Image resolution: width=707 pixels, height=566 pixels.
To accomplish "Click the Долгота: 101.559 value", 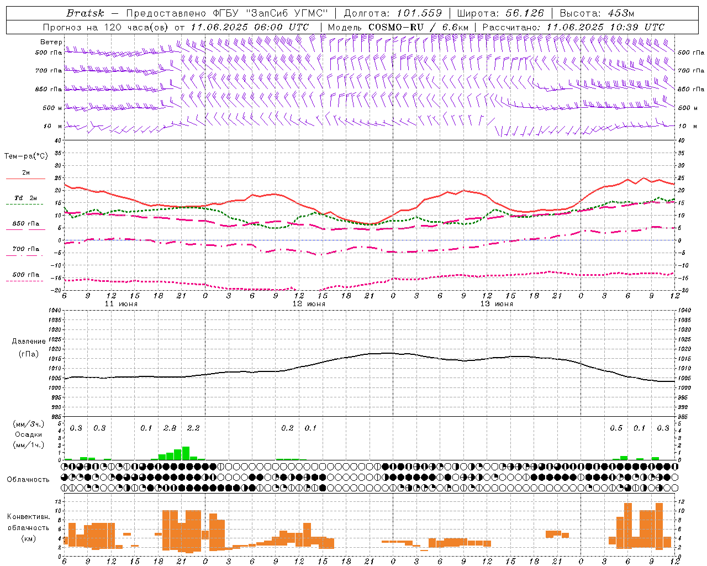I will [393, 13].
